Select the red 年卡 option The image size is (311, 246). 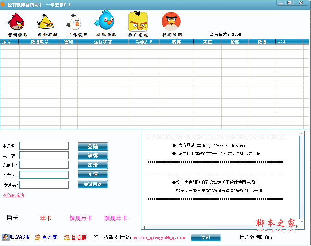46,218
